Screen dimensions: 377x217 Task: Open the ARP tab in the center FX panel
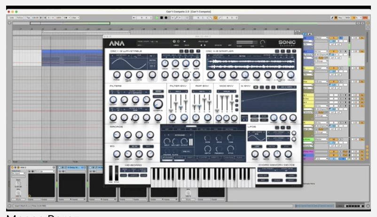point(167,129)
